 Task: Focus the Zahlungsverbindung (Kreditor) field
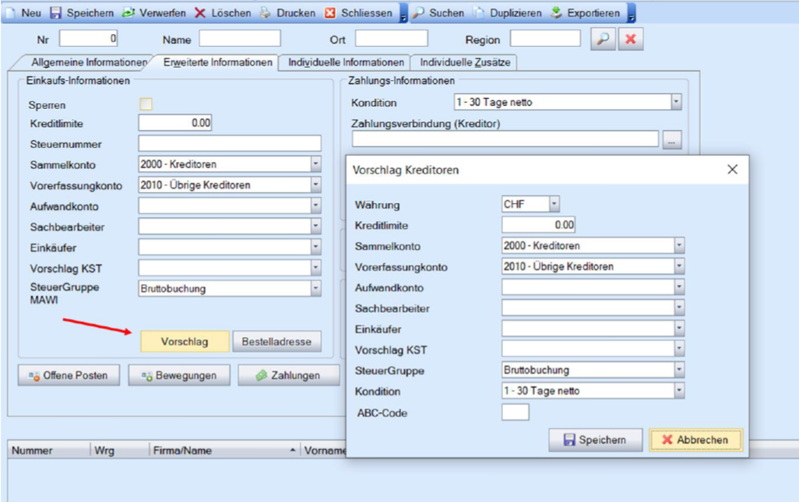click(505, 139)
